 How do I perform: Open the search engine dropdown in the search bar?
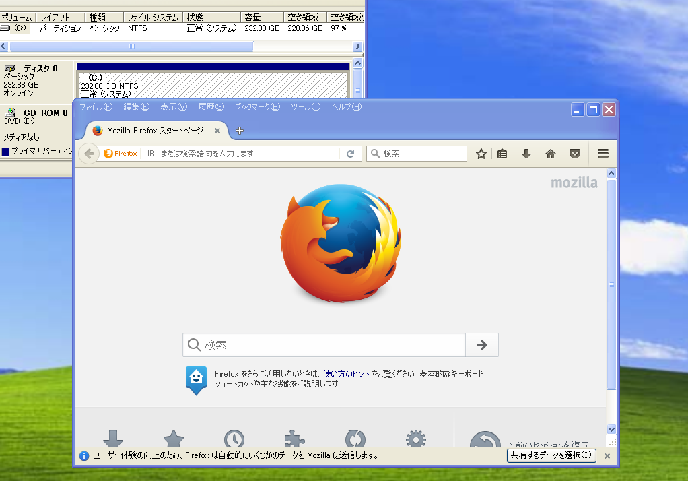click(375, 154)
